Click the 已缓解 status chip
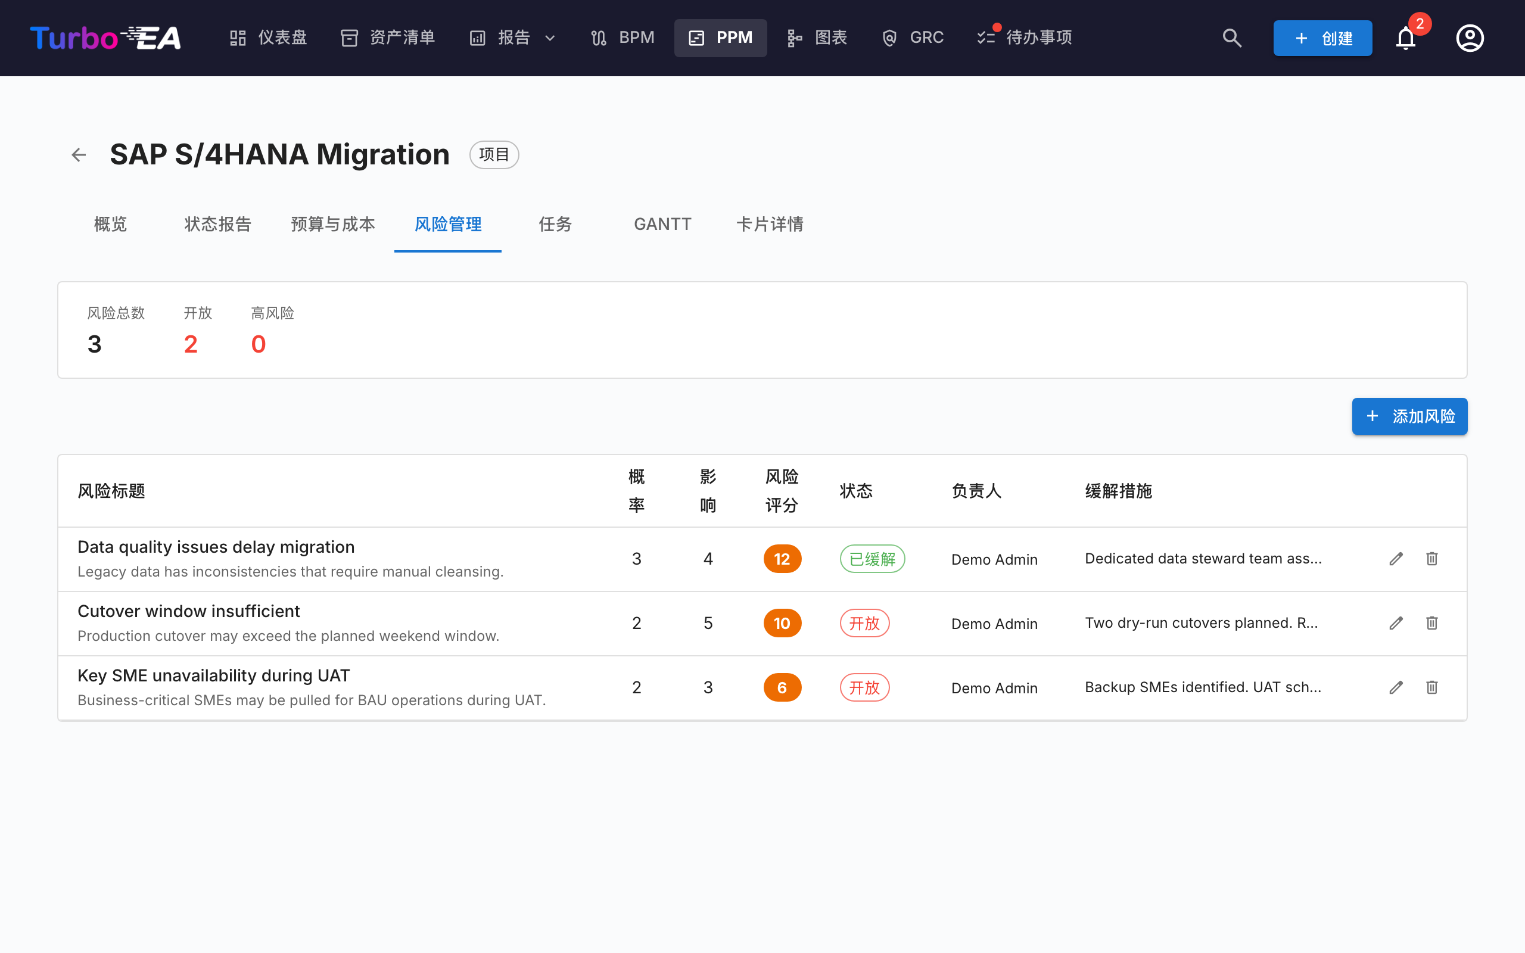Viewport: 1525px width, 953px height. [872, 559]
